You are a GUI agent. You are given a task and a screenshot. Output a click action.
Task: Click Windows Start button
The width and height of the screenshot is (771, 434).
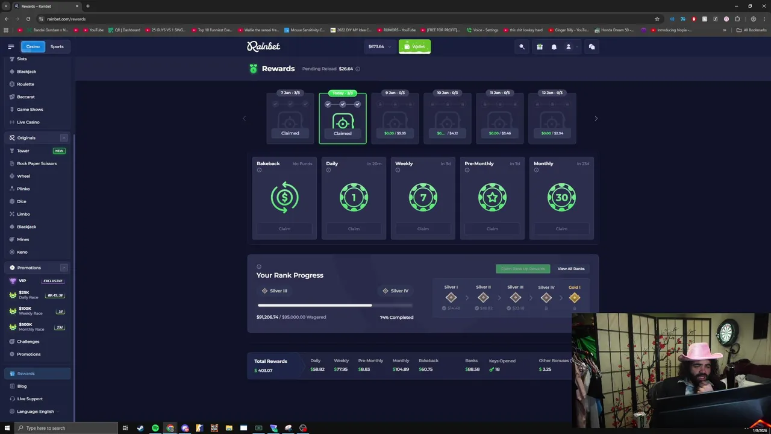click(x=7, y=428)
